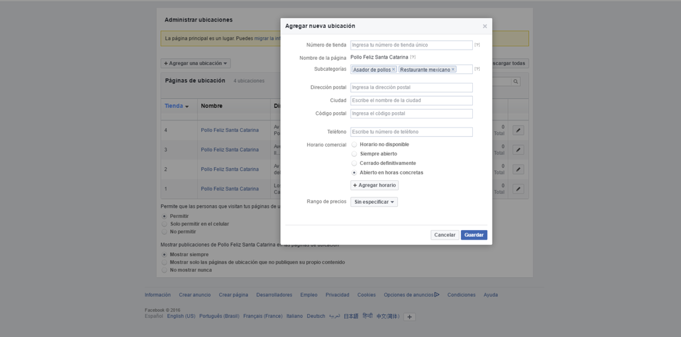
Task: Open Crear página footer link
Action: pos(233,295)
